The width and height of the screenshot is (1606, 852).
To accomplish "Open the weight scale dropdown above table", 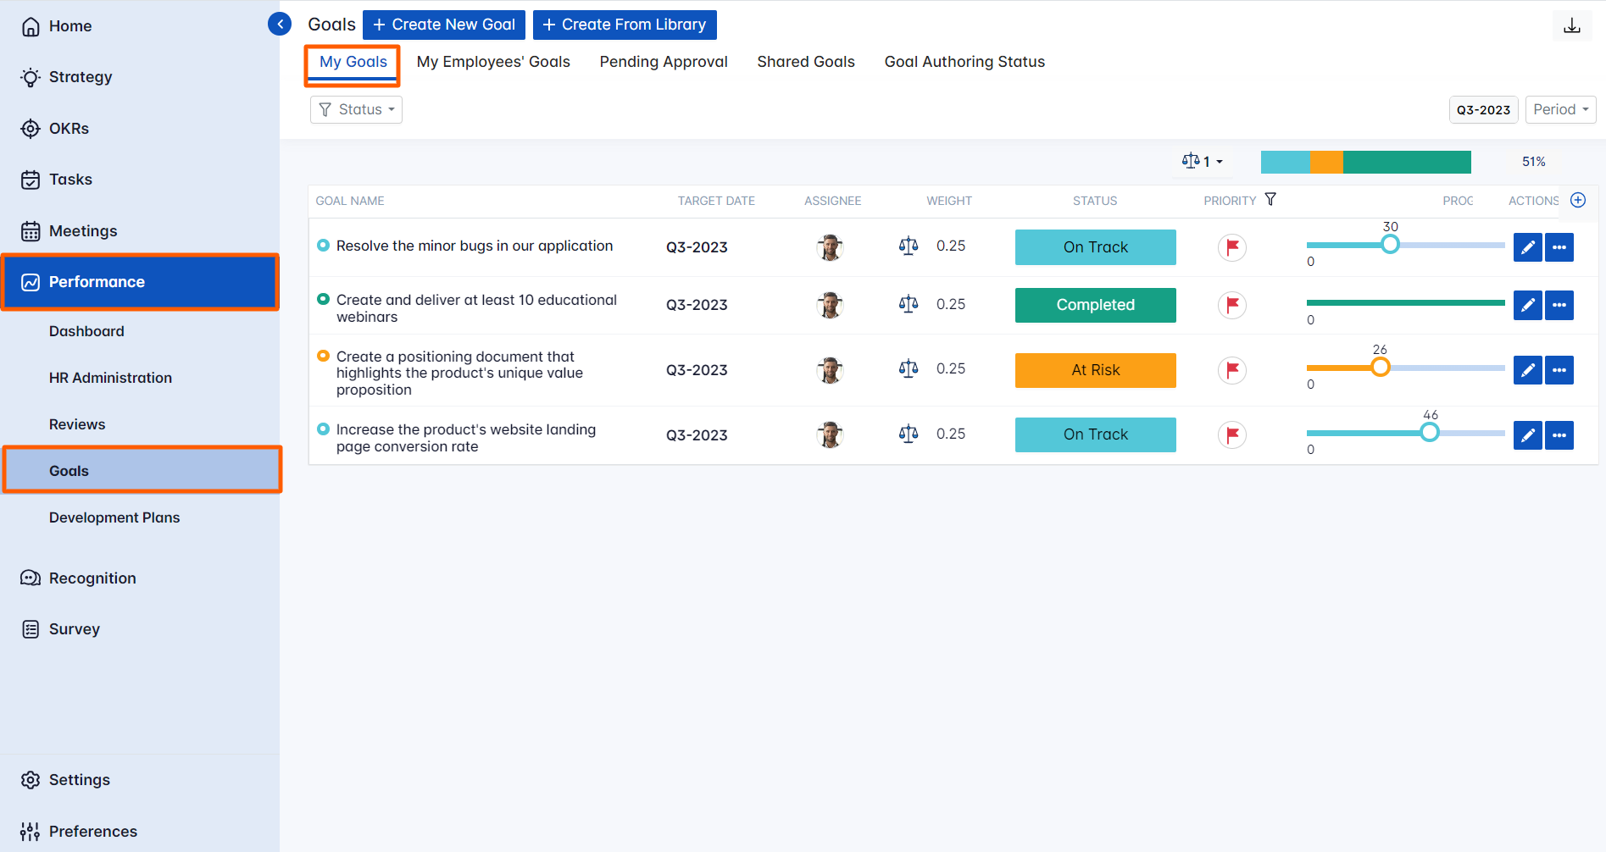I will (1202, 162).
